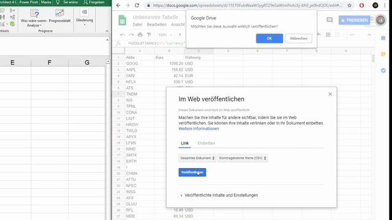Screen dimensions: 392x220
Task: Switch to the Einbetten tab
Action: click(206, 143)
